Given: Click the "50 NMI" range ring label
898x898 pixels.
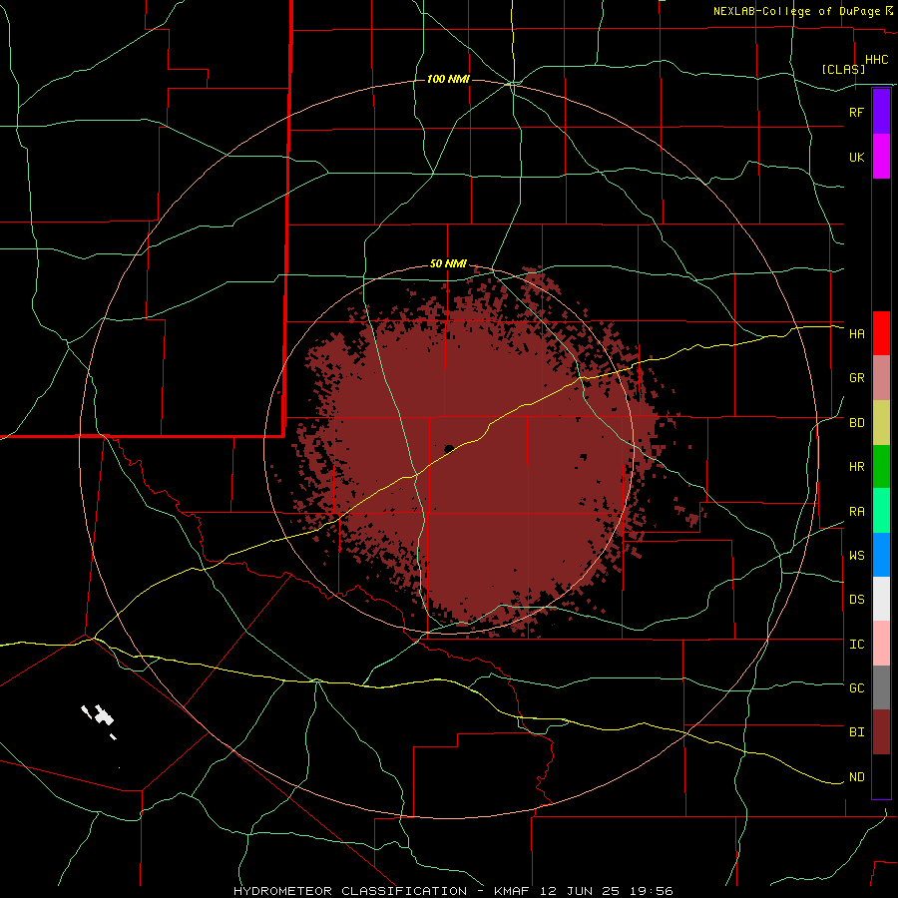Looking at the screenshot, I should pyautogui.click(x=448, y=264).
